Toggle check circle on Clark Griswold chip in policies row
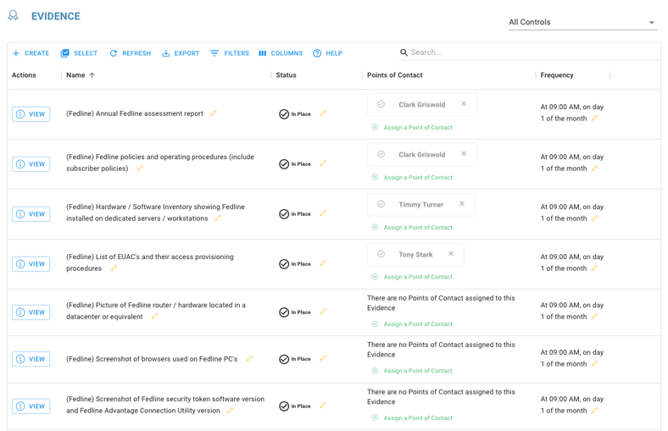668x431 pixels. (381, 154)
